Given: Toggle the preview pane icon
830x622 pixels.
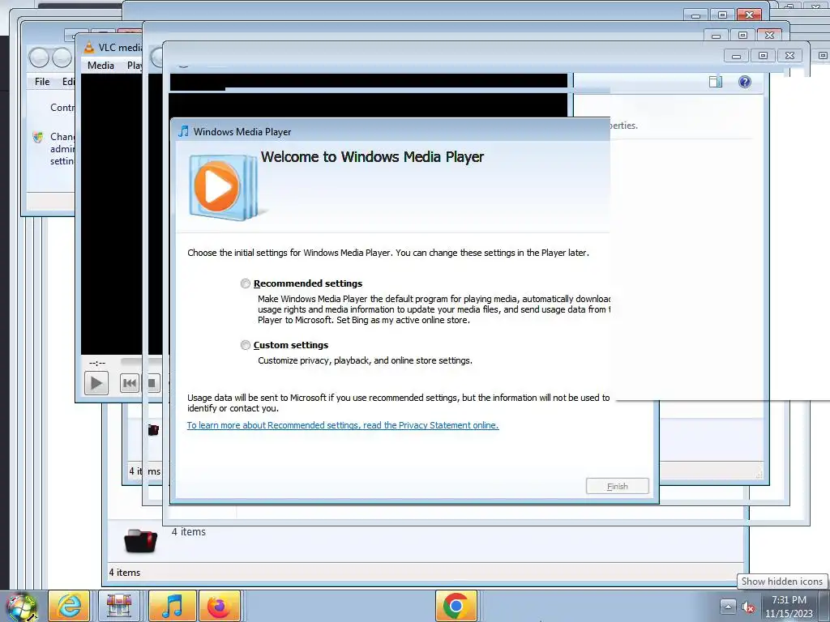Looking at the screenshot, I should coord(716,82).
